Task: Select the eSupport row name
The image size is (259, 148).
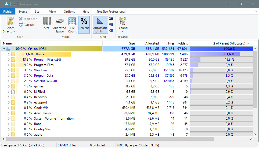Action: tap(41, 102)
